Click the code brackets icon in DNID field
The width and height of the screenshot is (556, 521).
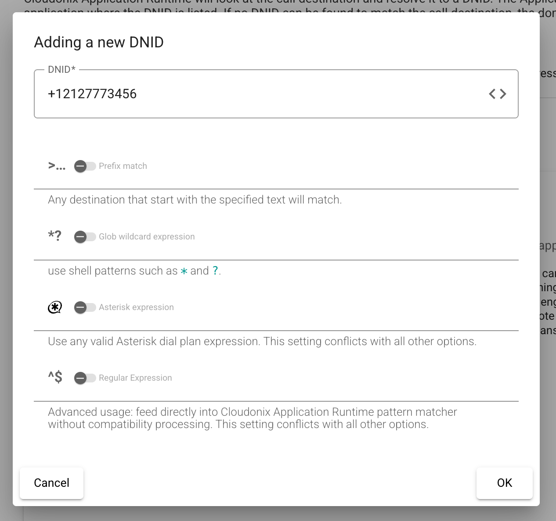[498, 94]
